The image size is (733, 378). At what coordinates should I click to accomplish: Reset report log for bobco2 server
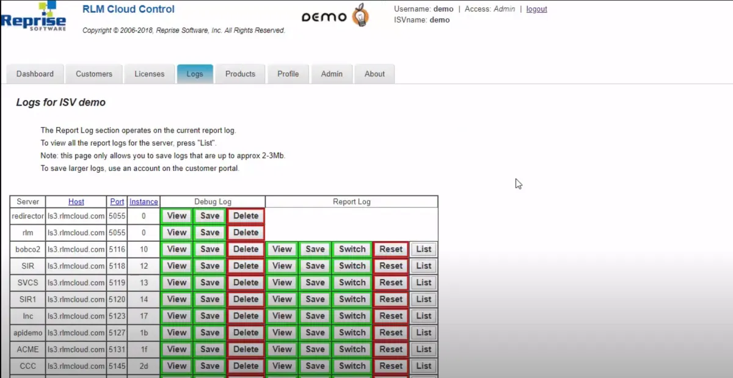click(391, 249)
